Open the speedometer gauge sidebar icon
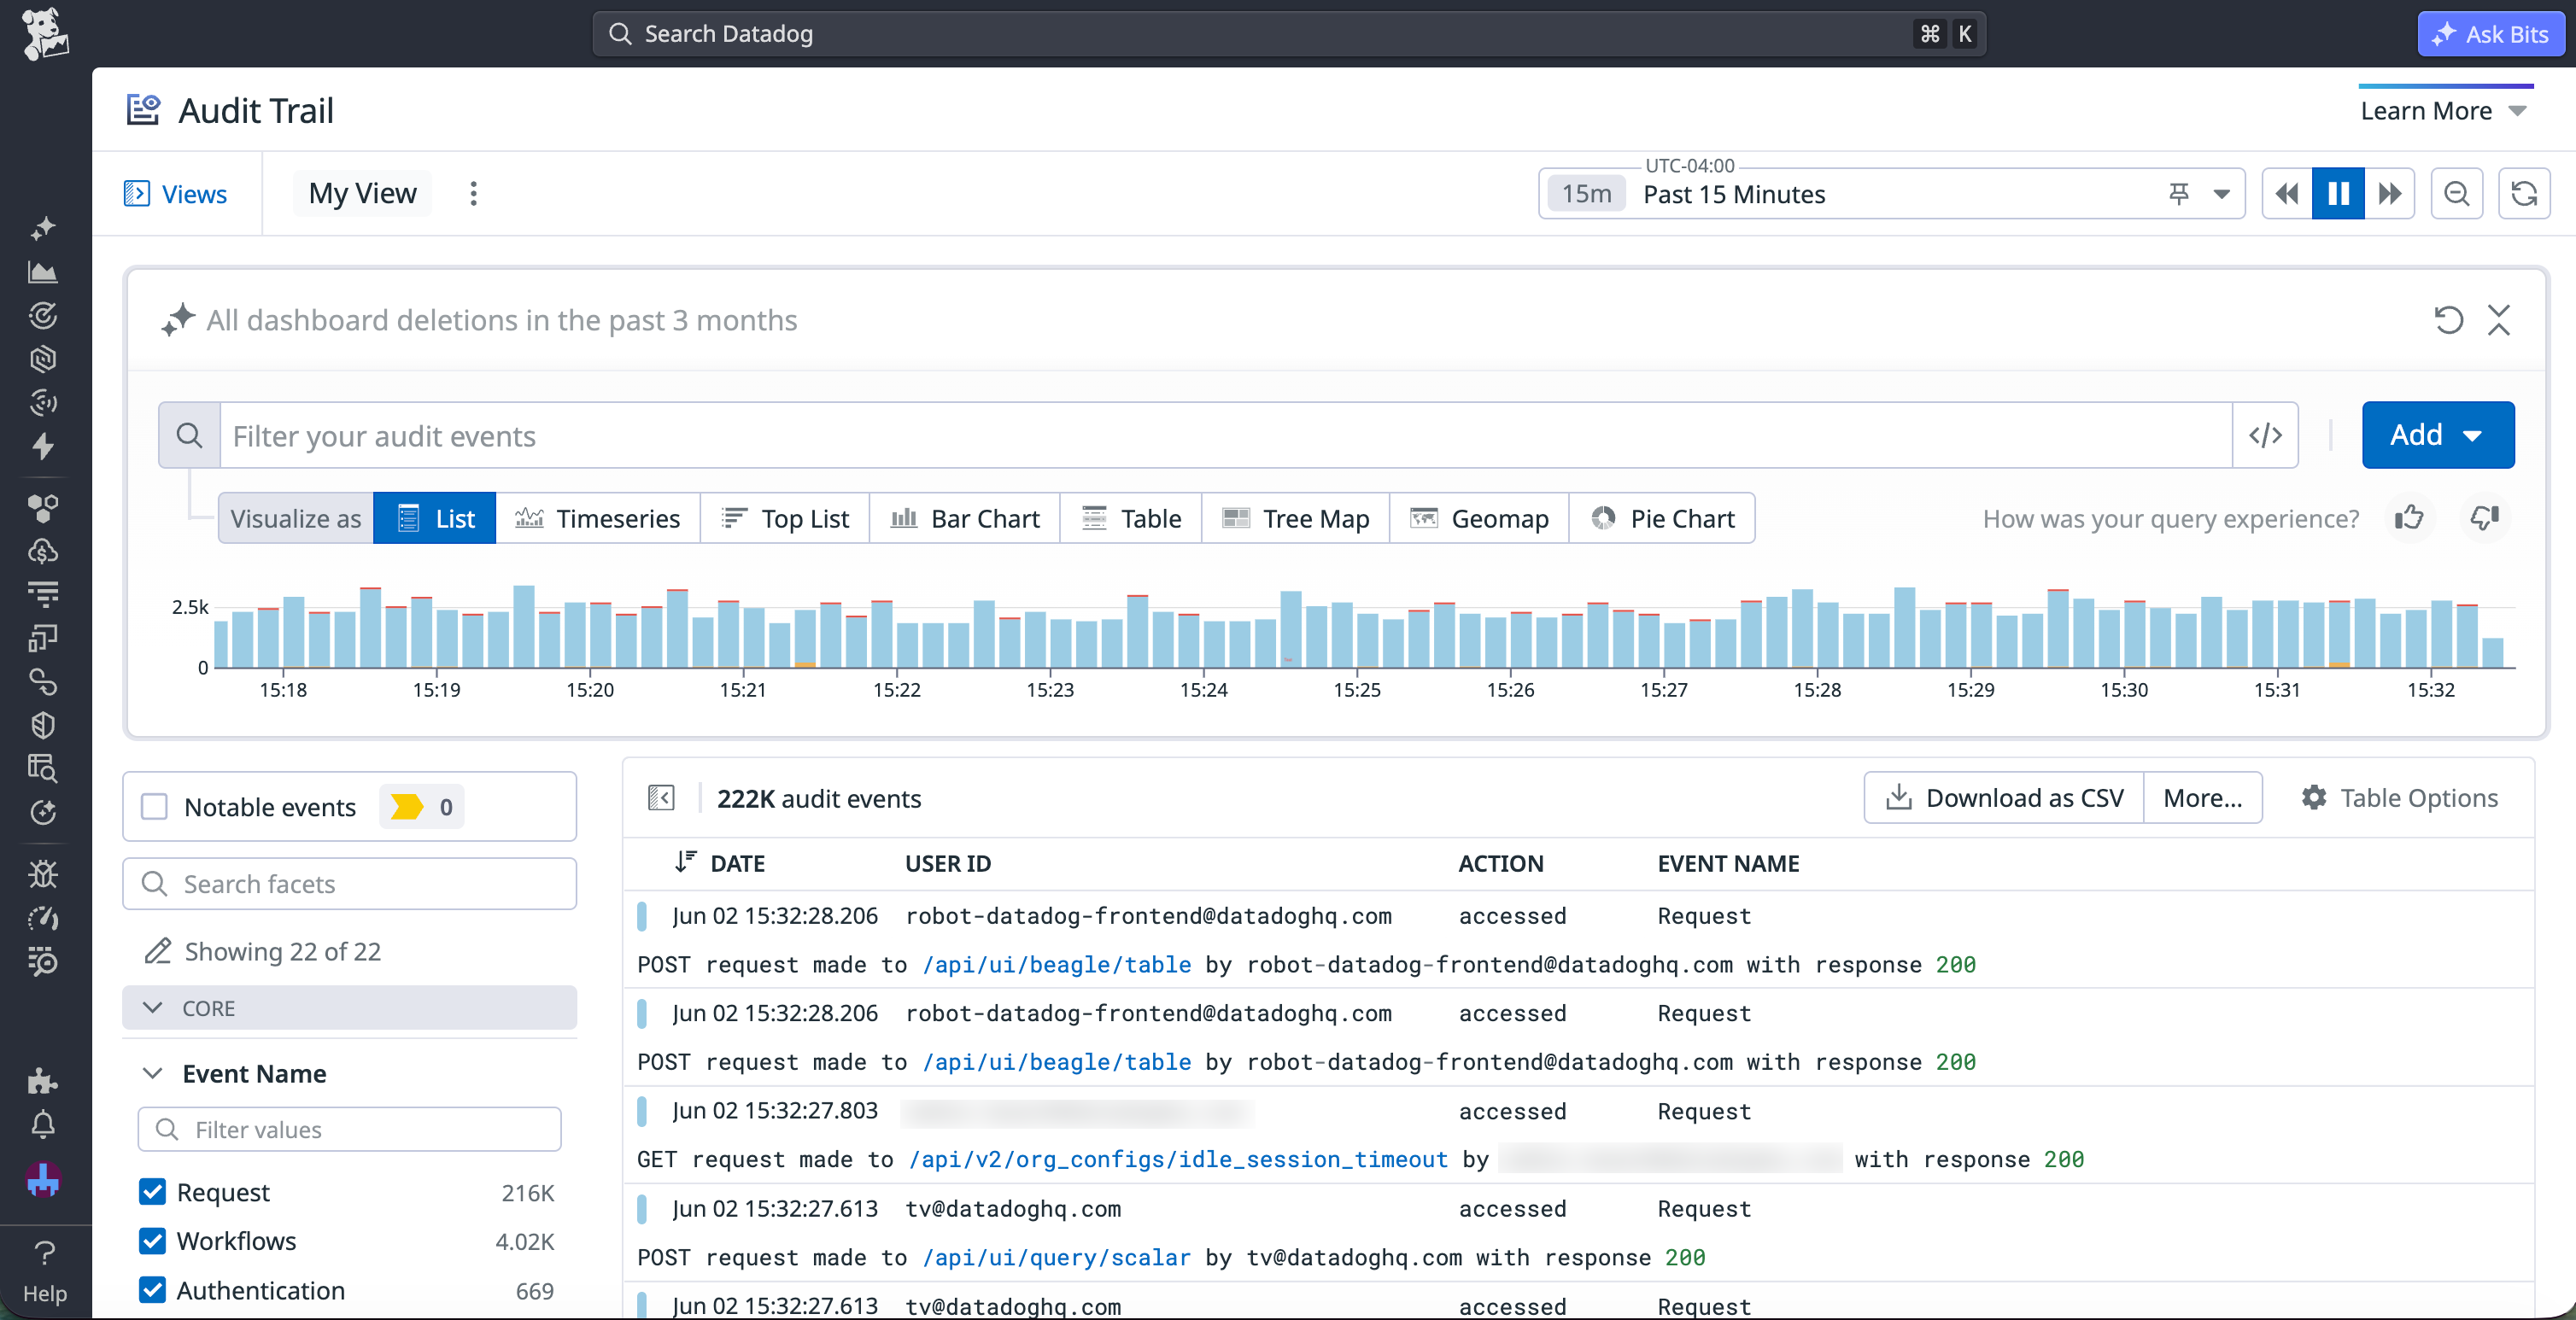 point(43,918)
